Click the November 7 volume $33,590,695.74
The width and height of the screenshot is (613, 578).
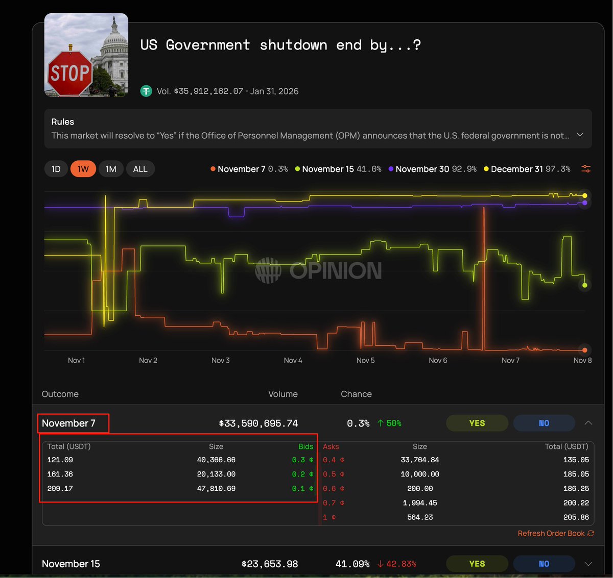pos(258,423)
